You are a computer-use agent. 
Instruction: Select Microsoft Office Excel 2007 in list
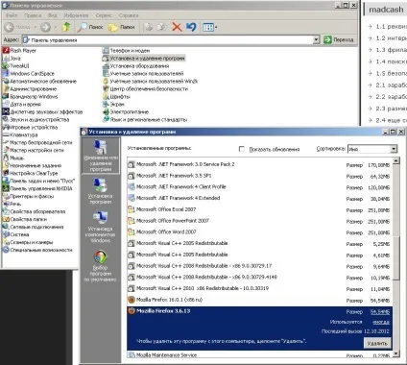(x=259, y=209)
